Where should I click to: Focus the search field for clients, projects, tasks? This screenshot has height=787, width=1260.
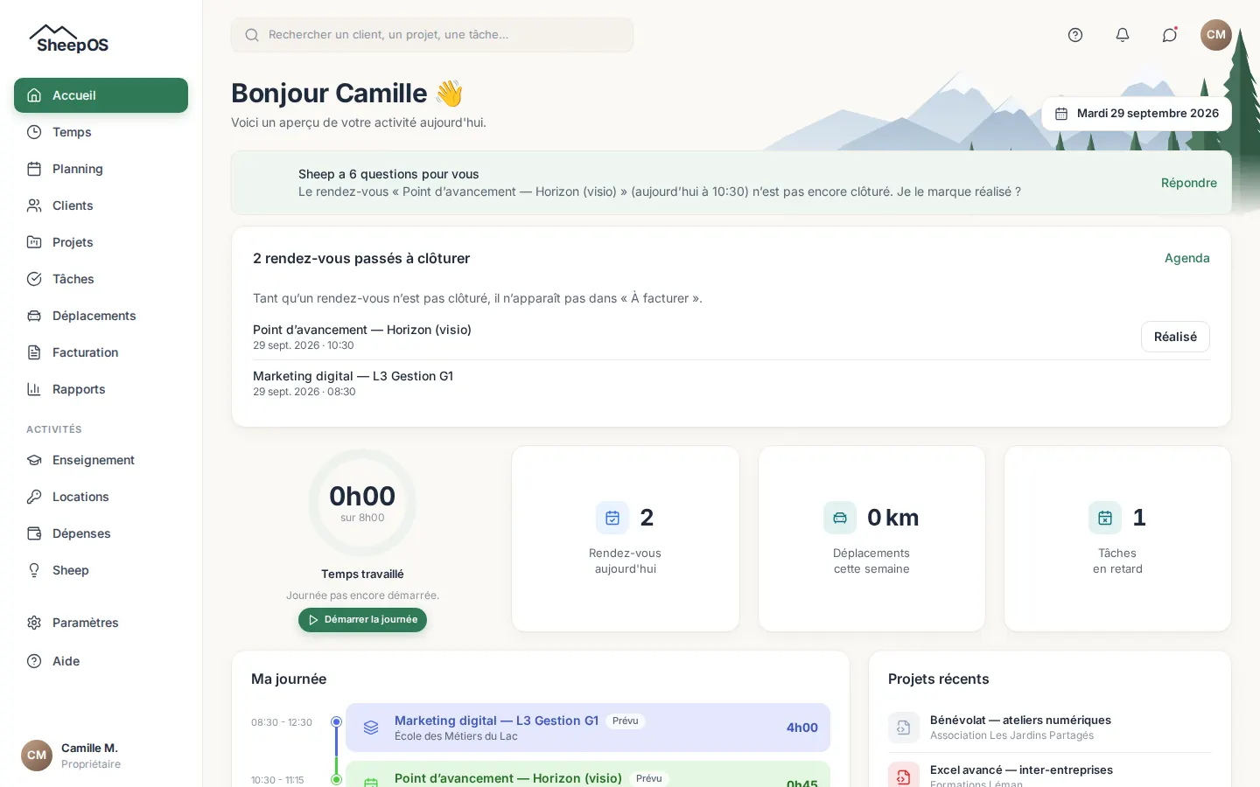pos(432,35)
